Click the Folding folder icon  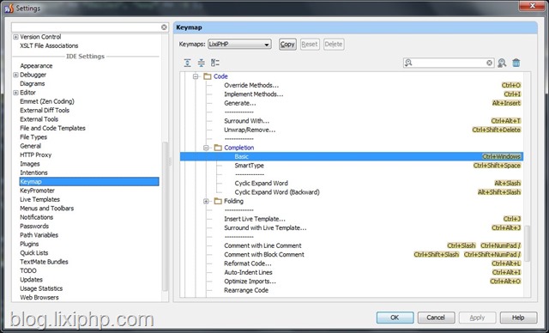pos(218,201)
